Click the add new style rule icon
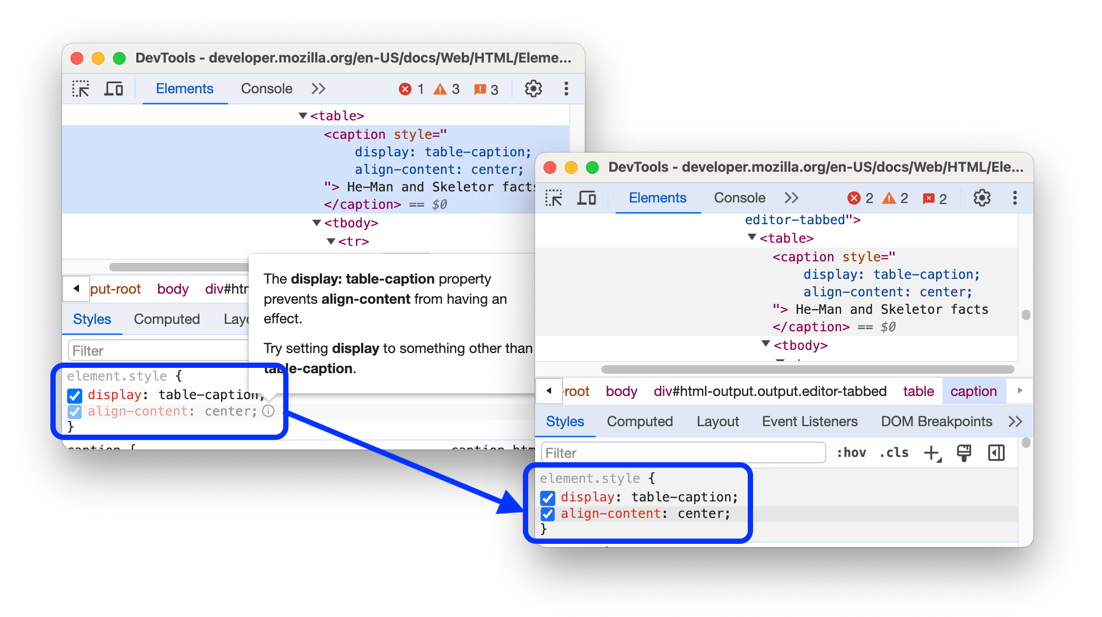The width and height of the screenshot is (1102, 617). pyautogui.click(x=932, y=454)
